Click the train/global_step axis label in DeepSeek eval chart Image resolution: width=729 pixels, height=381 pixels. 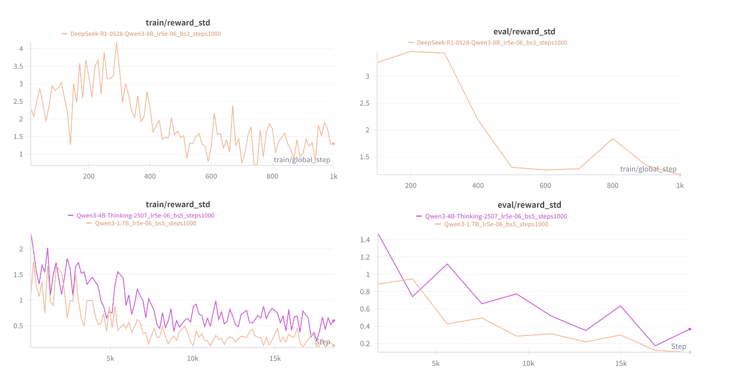[x=648, y=169]
